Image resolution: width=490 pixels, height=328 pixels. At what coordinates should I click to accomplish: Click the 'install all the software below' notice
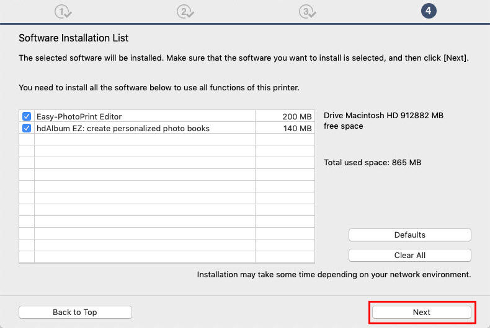[x=159, y=88]
